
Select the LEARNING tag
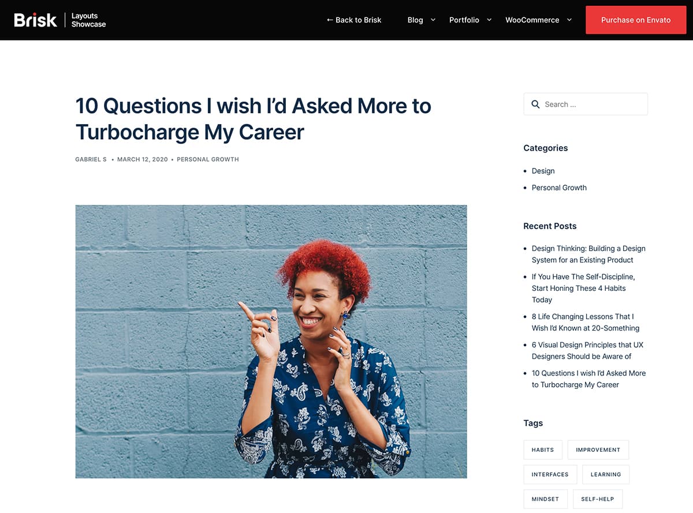point(606,474)
